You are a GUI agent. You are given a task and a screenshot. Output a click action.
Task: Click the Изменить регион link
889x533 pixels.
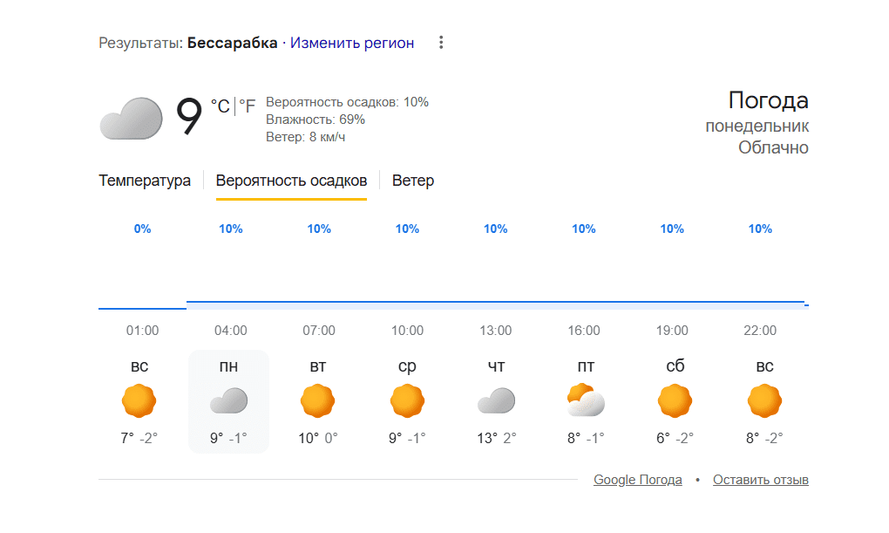point(352,43)
